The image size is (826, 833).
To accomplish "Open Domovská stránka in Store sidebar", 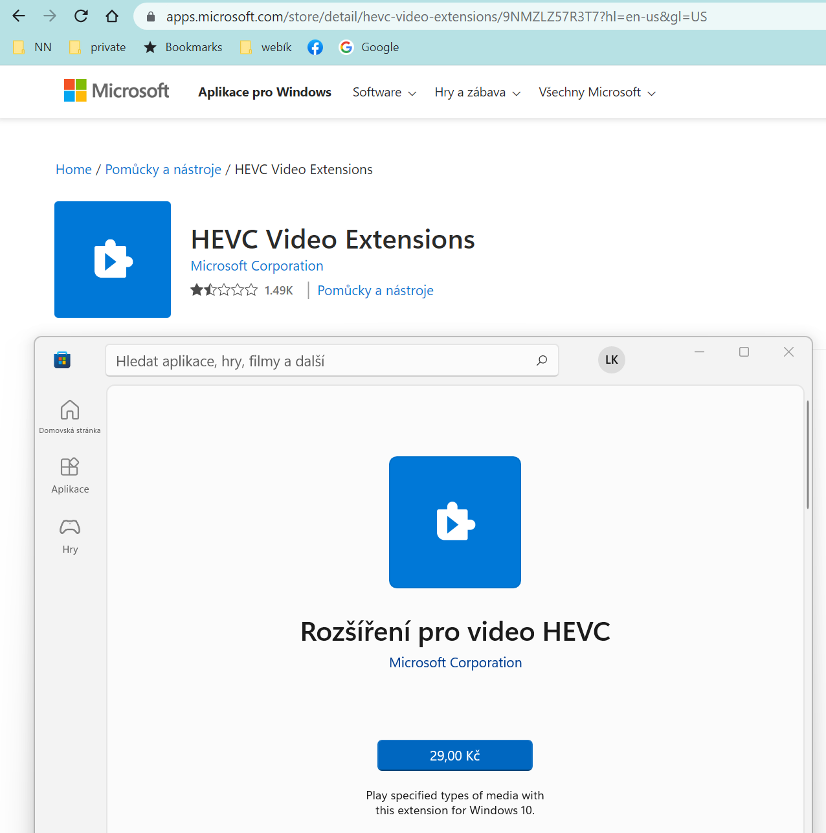I will (70, 416).
